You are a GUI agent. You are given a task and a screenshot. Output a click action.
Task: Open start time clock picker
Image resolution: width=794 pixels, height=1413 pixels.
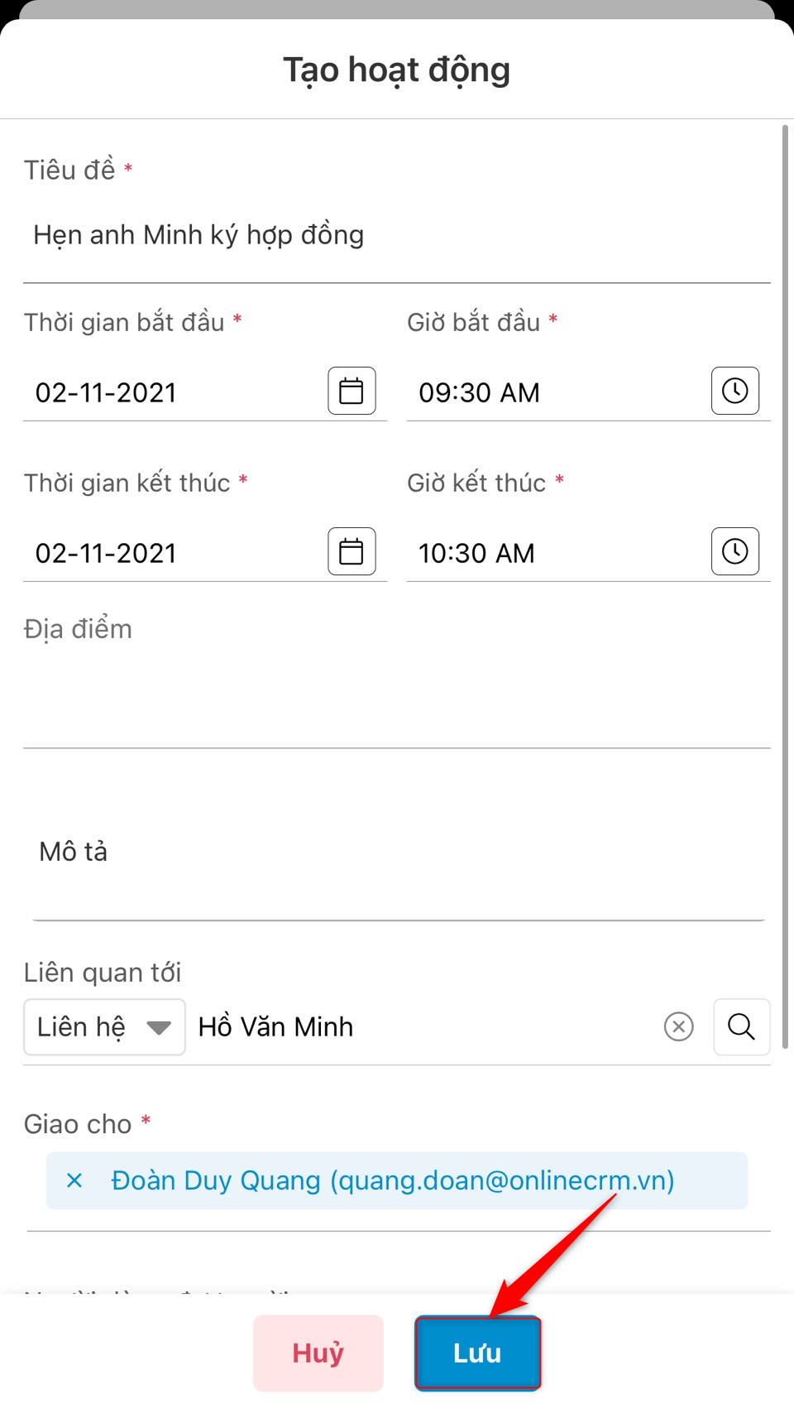click(734, 391)
